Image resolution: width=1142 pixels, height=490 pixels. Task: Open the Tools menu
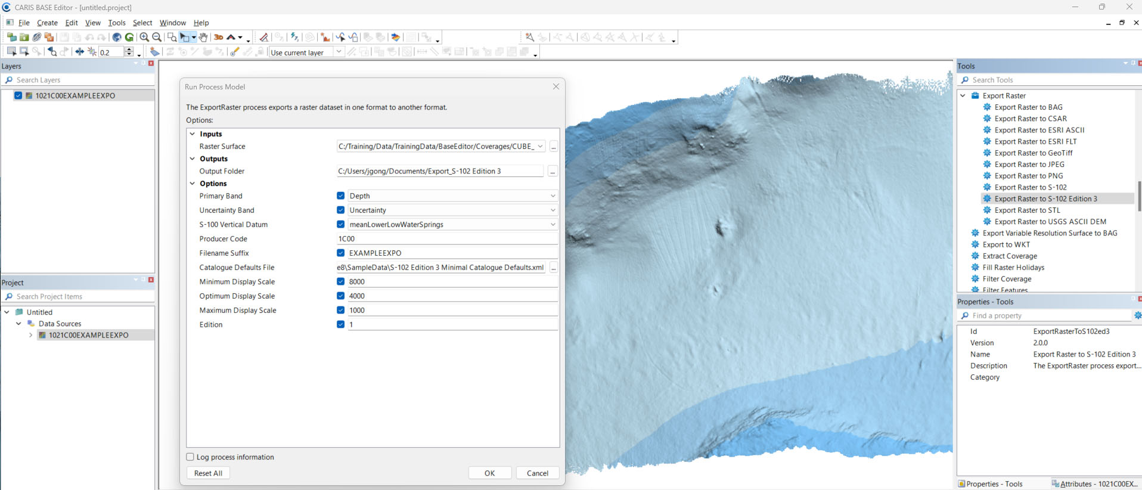(117, 23)
